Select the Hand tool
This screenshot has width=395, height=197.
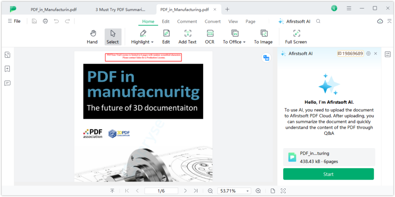coord(92,37)
